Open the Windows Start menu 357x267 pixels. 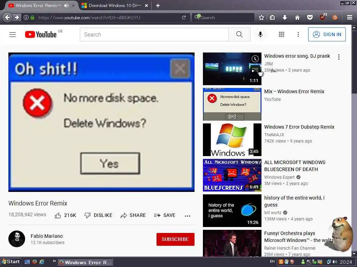point(11,262)
